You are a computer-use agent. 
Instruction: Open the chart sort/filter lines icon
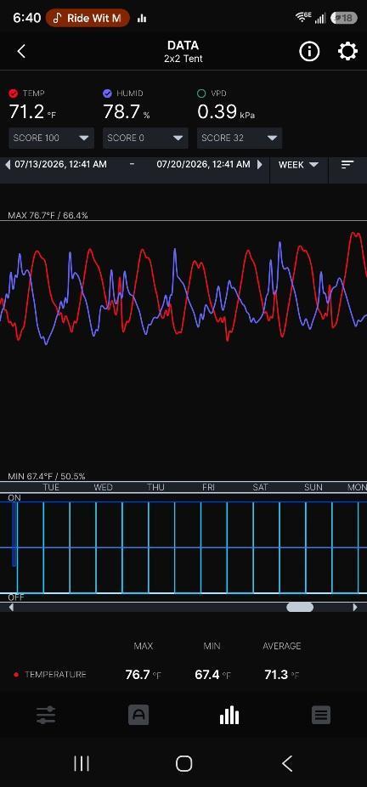point(347,165)
